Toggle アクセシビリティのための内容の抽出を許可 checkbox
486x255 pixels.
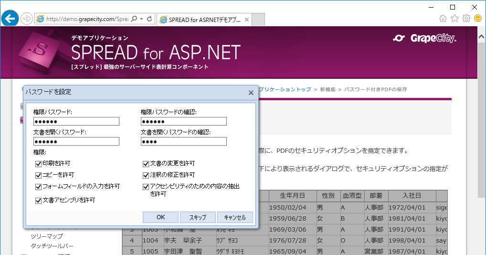[x=146, y=187]
